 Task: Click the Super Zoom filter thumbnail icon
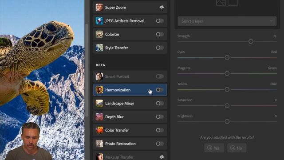click(99, 8)
